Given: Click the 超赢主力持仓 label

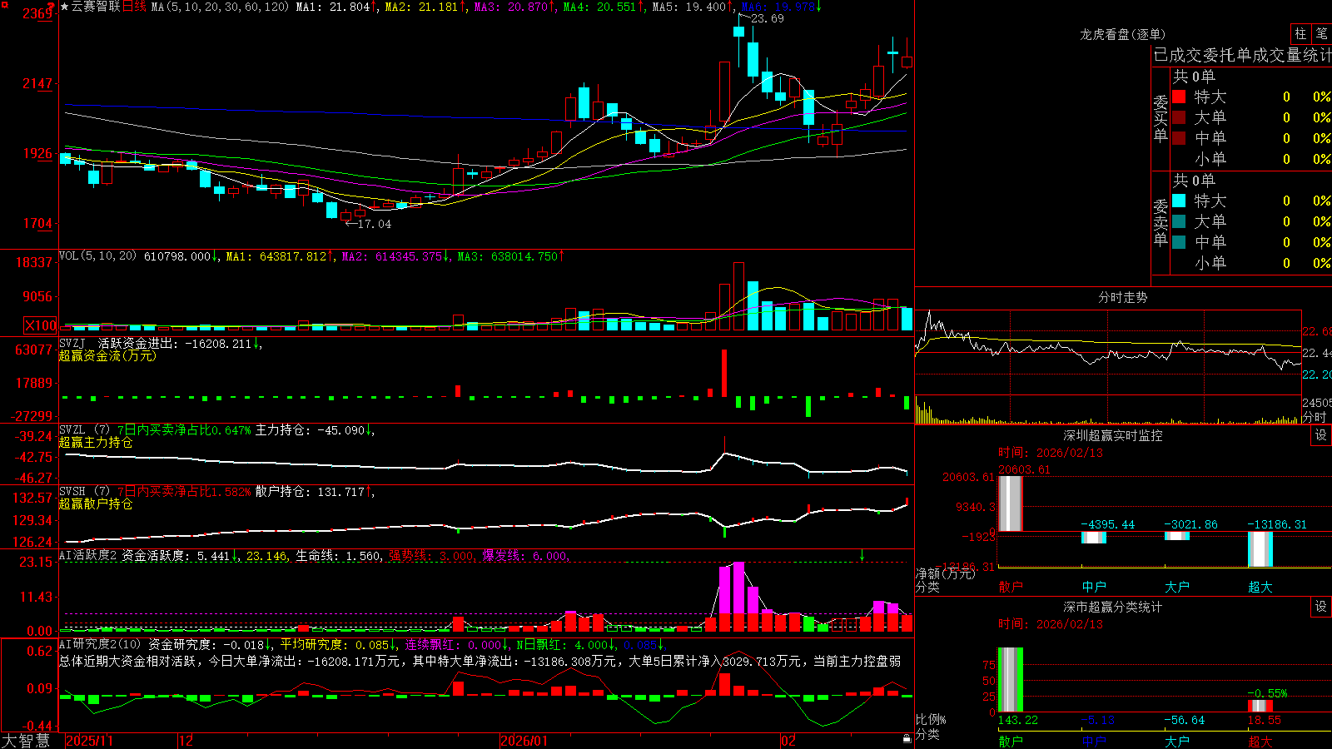Looking at the screenshot, I should tap(96, 442).
